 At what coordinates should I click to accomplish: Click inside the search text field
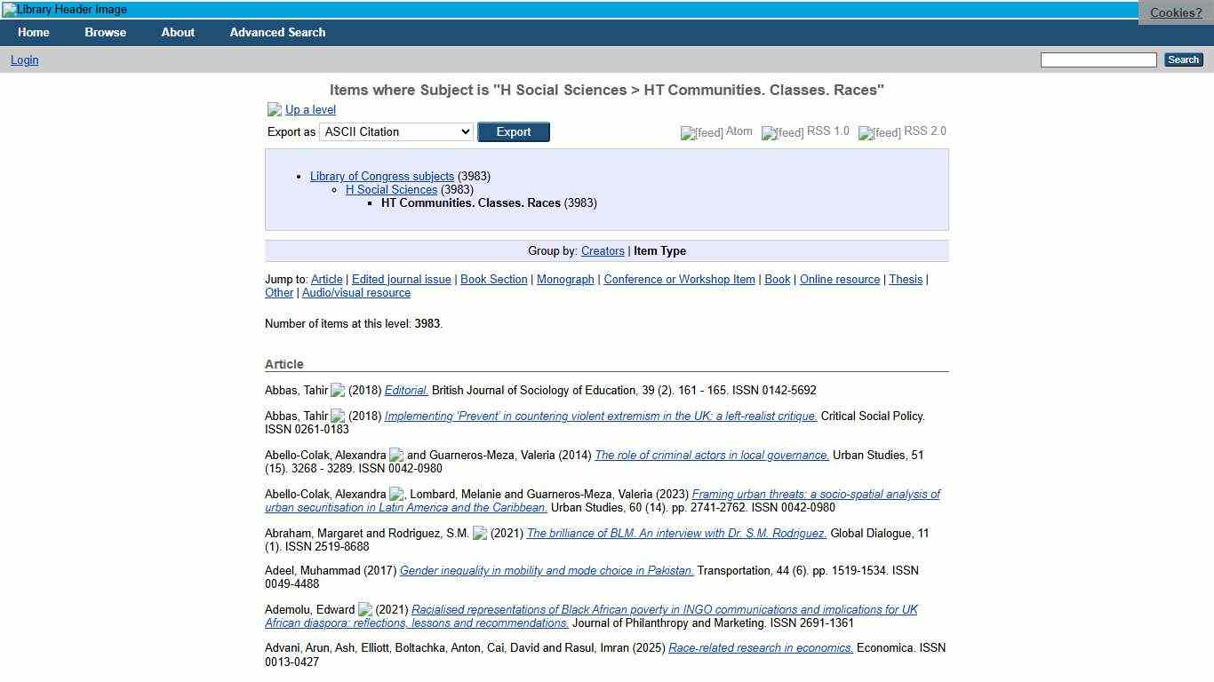(x=1098, y=59)
